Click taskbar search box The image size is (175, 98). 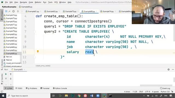pos(28,96)
